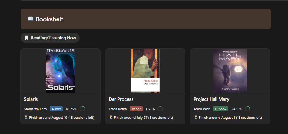This screenshot has height=134, width=288.
Task: Open the Project Hail Mary cover image
Action: tap(230, 71)
